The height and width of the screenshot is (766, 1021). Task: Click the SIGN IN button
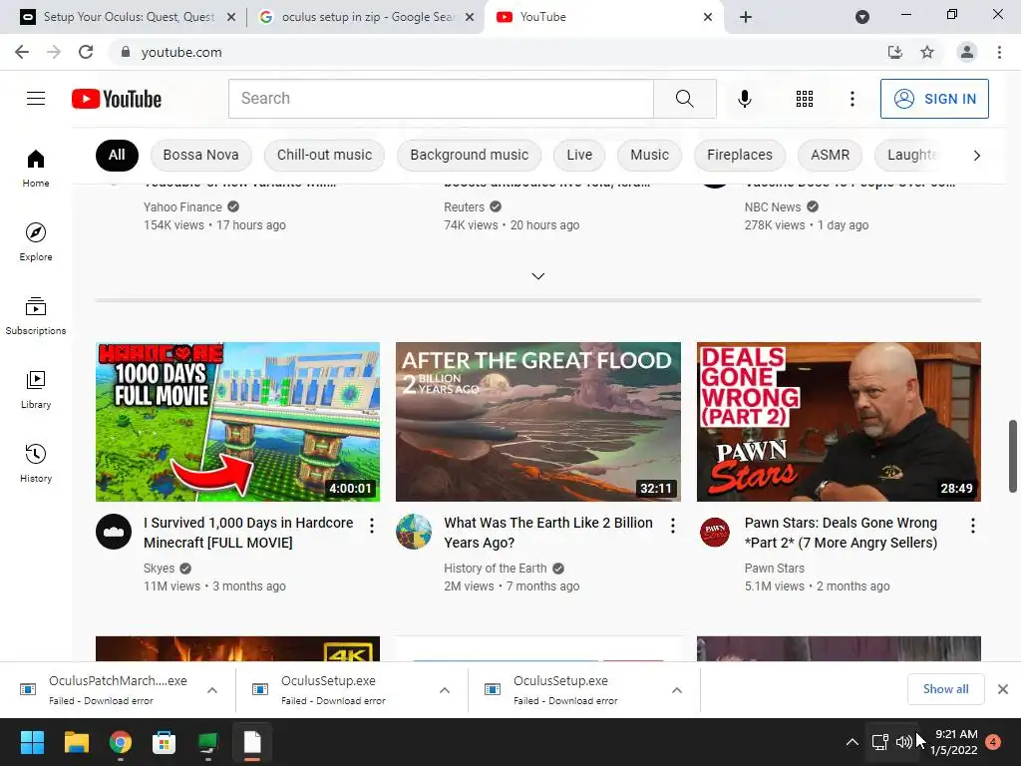[x=934, y=99]
